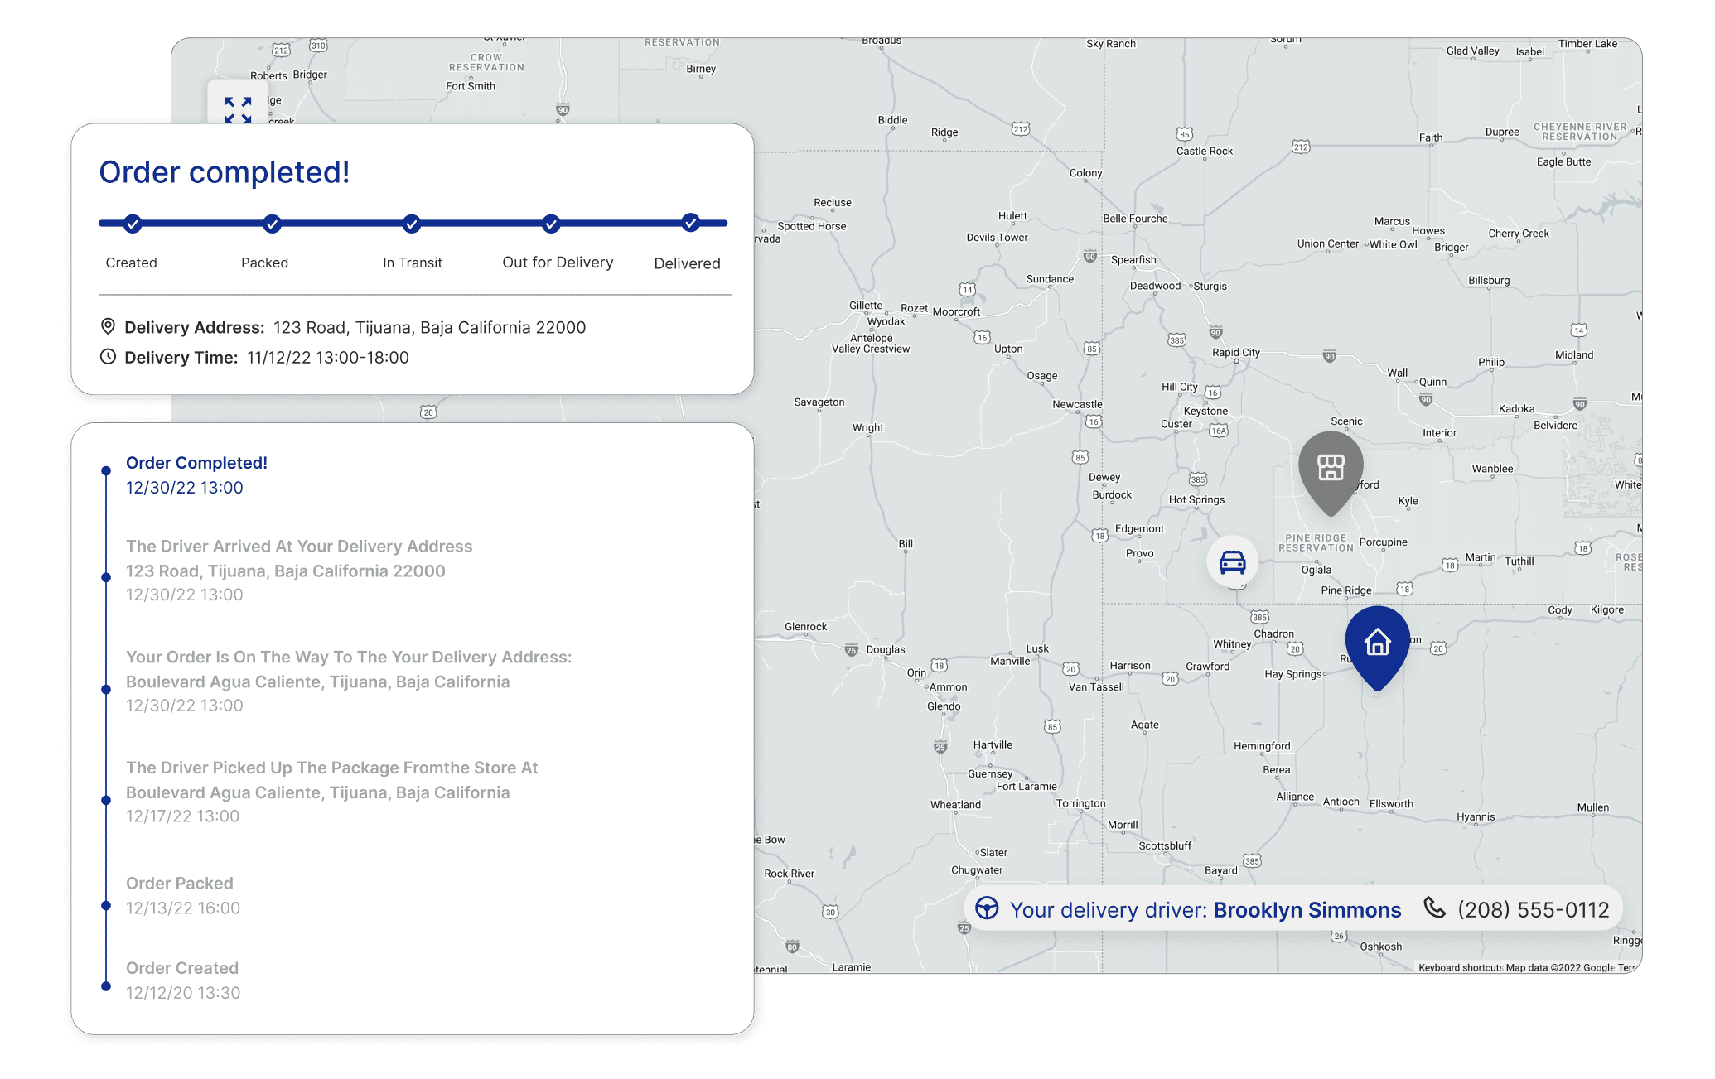Click the delivery address 123 Road, Tijuana text
Viewport: 1715px width, 1079px height.
tap(429, 328)
